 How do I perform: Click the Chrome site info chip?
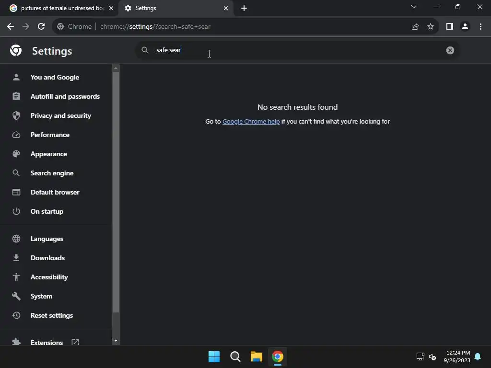(x=74, y=27)
